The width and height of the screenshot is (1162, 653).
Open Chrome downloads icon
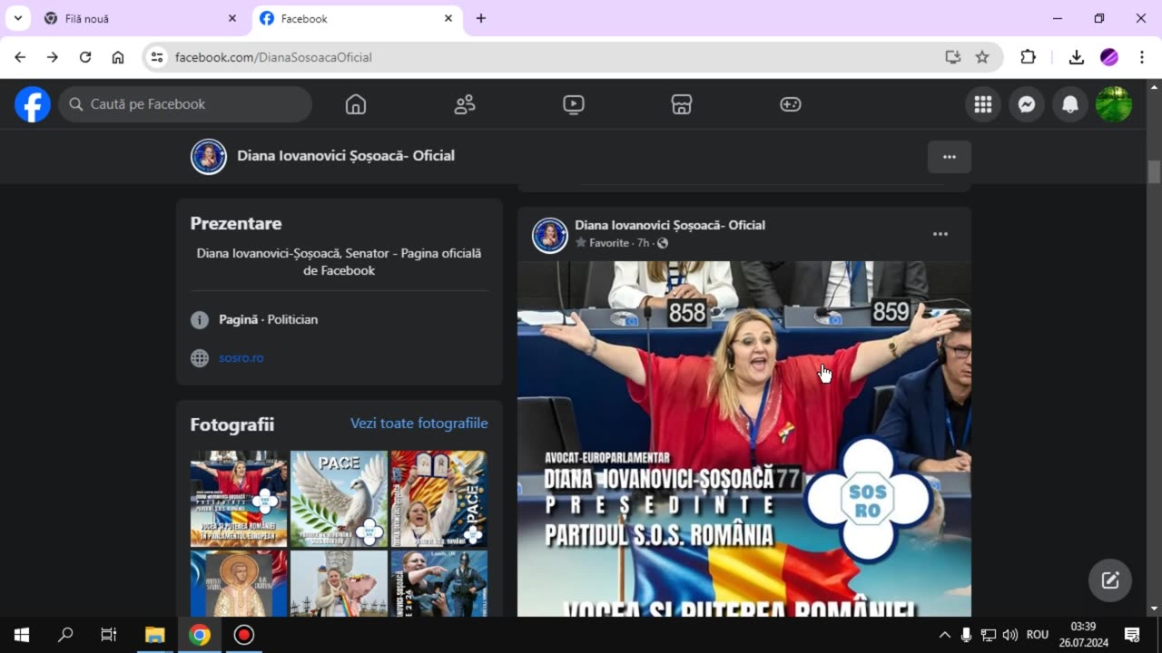[x=1077, y=57]
